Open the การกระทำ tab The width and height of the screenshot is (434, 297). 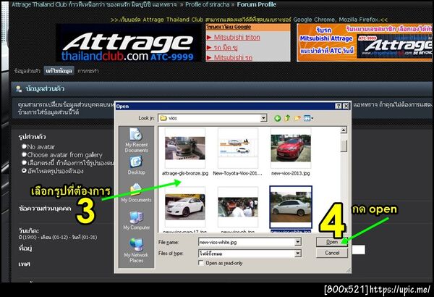(88, 71)
